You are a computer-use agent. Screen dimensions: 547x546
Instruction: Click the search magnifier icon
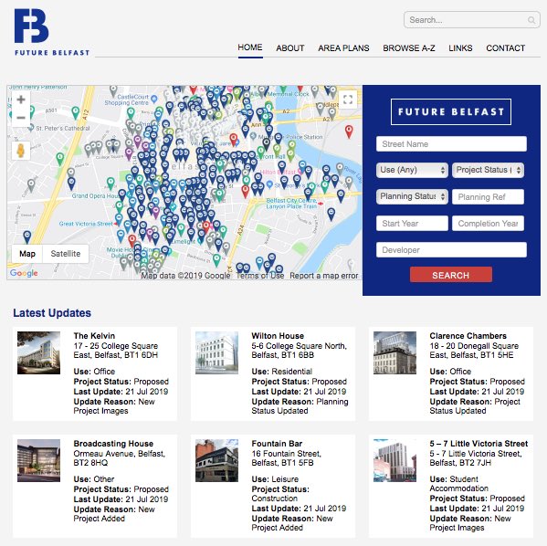click(531, 20)
